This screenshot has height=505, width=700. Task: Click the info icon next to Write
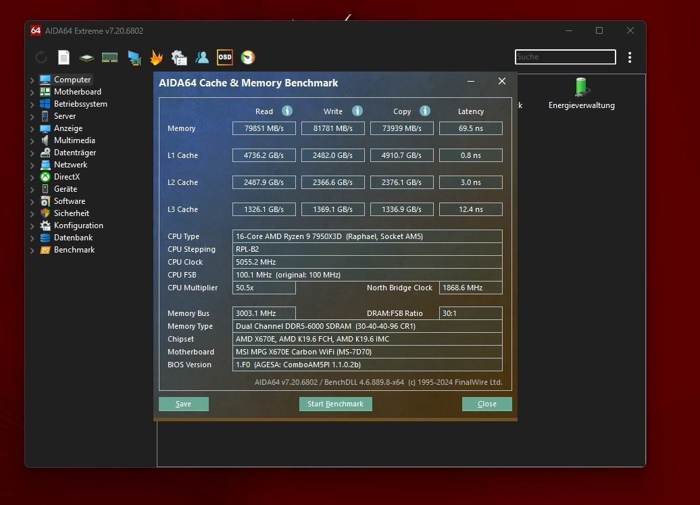pos(357,111)
